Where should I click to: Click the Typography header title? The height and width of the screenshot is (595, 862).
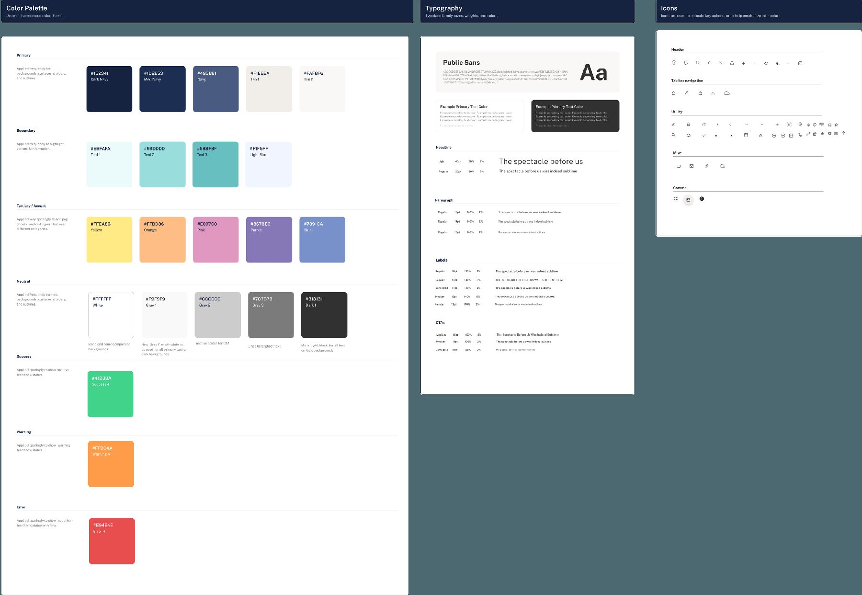pos(444,8)
